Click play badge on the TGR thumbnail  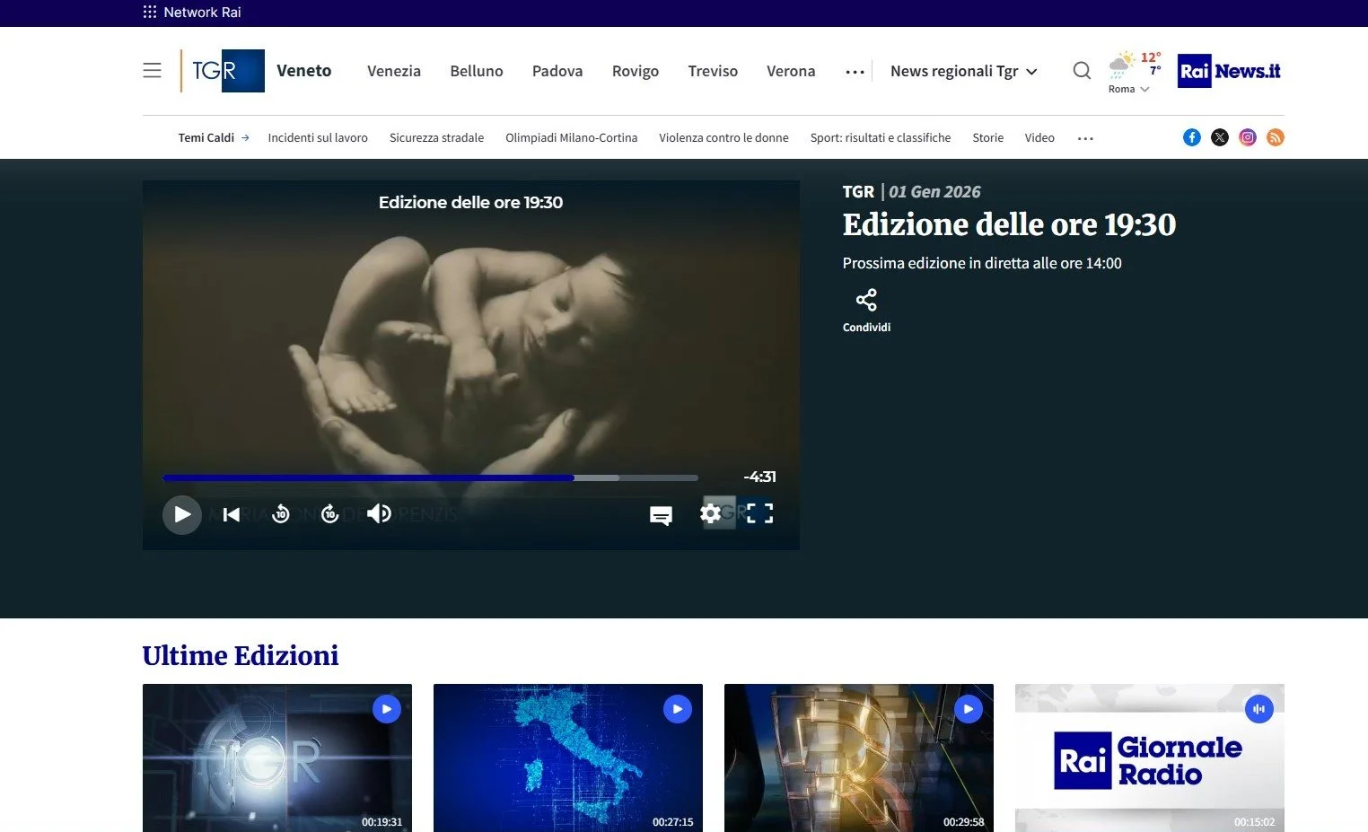[387, 709]
